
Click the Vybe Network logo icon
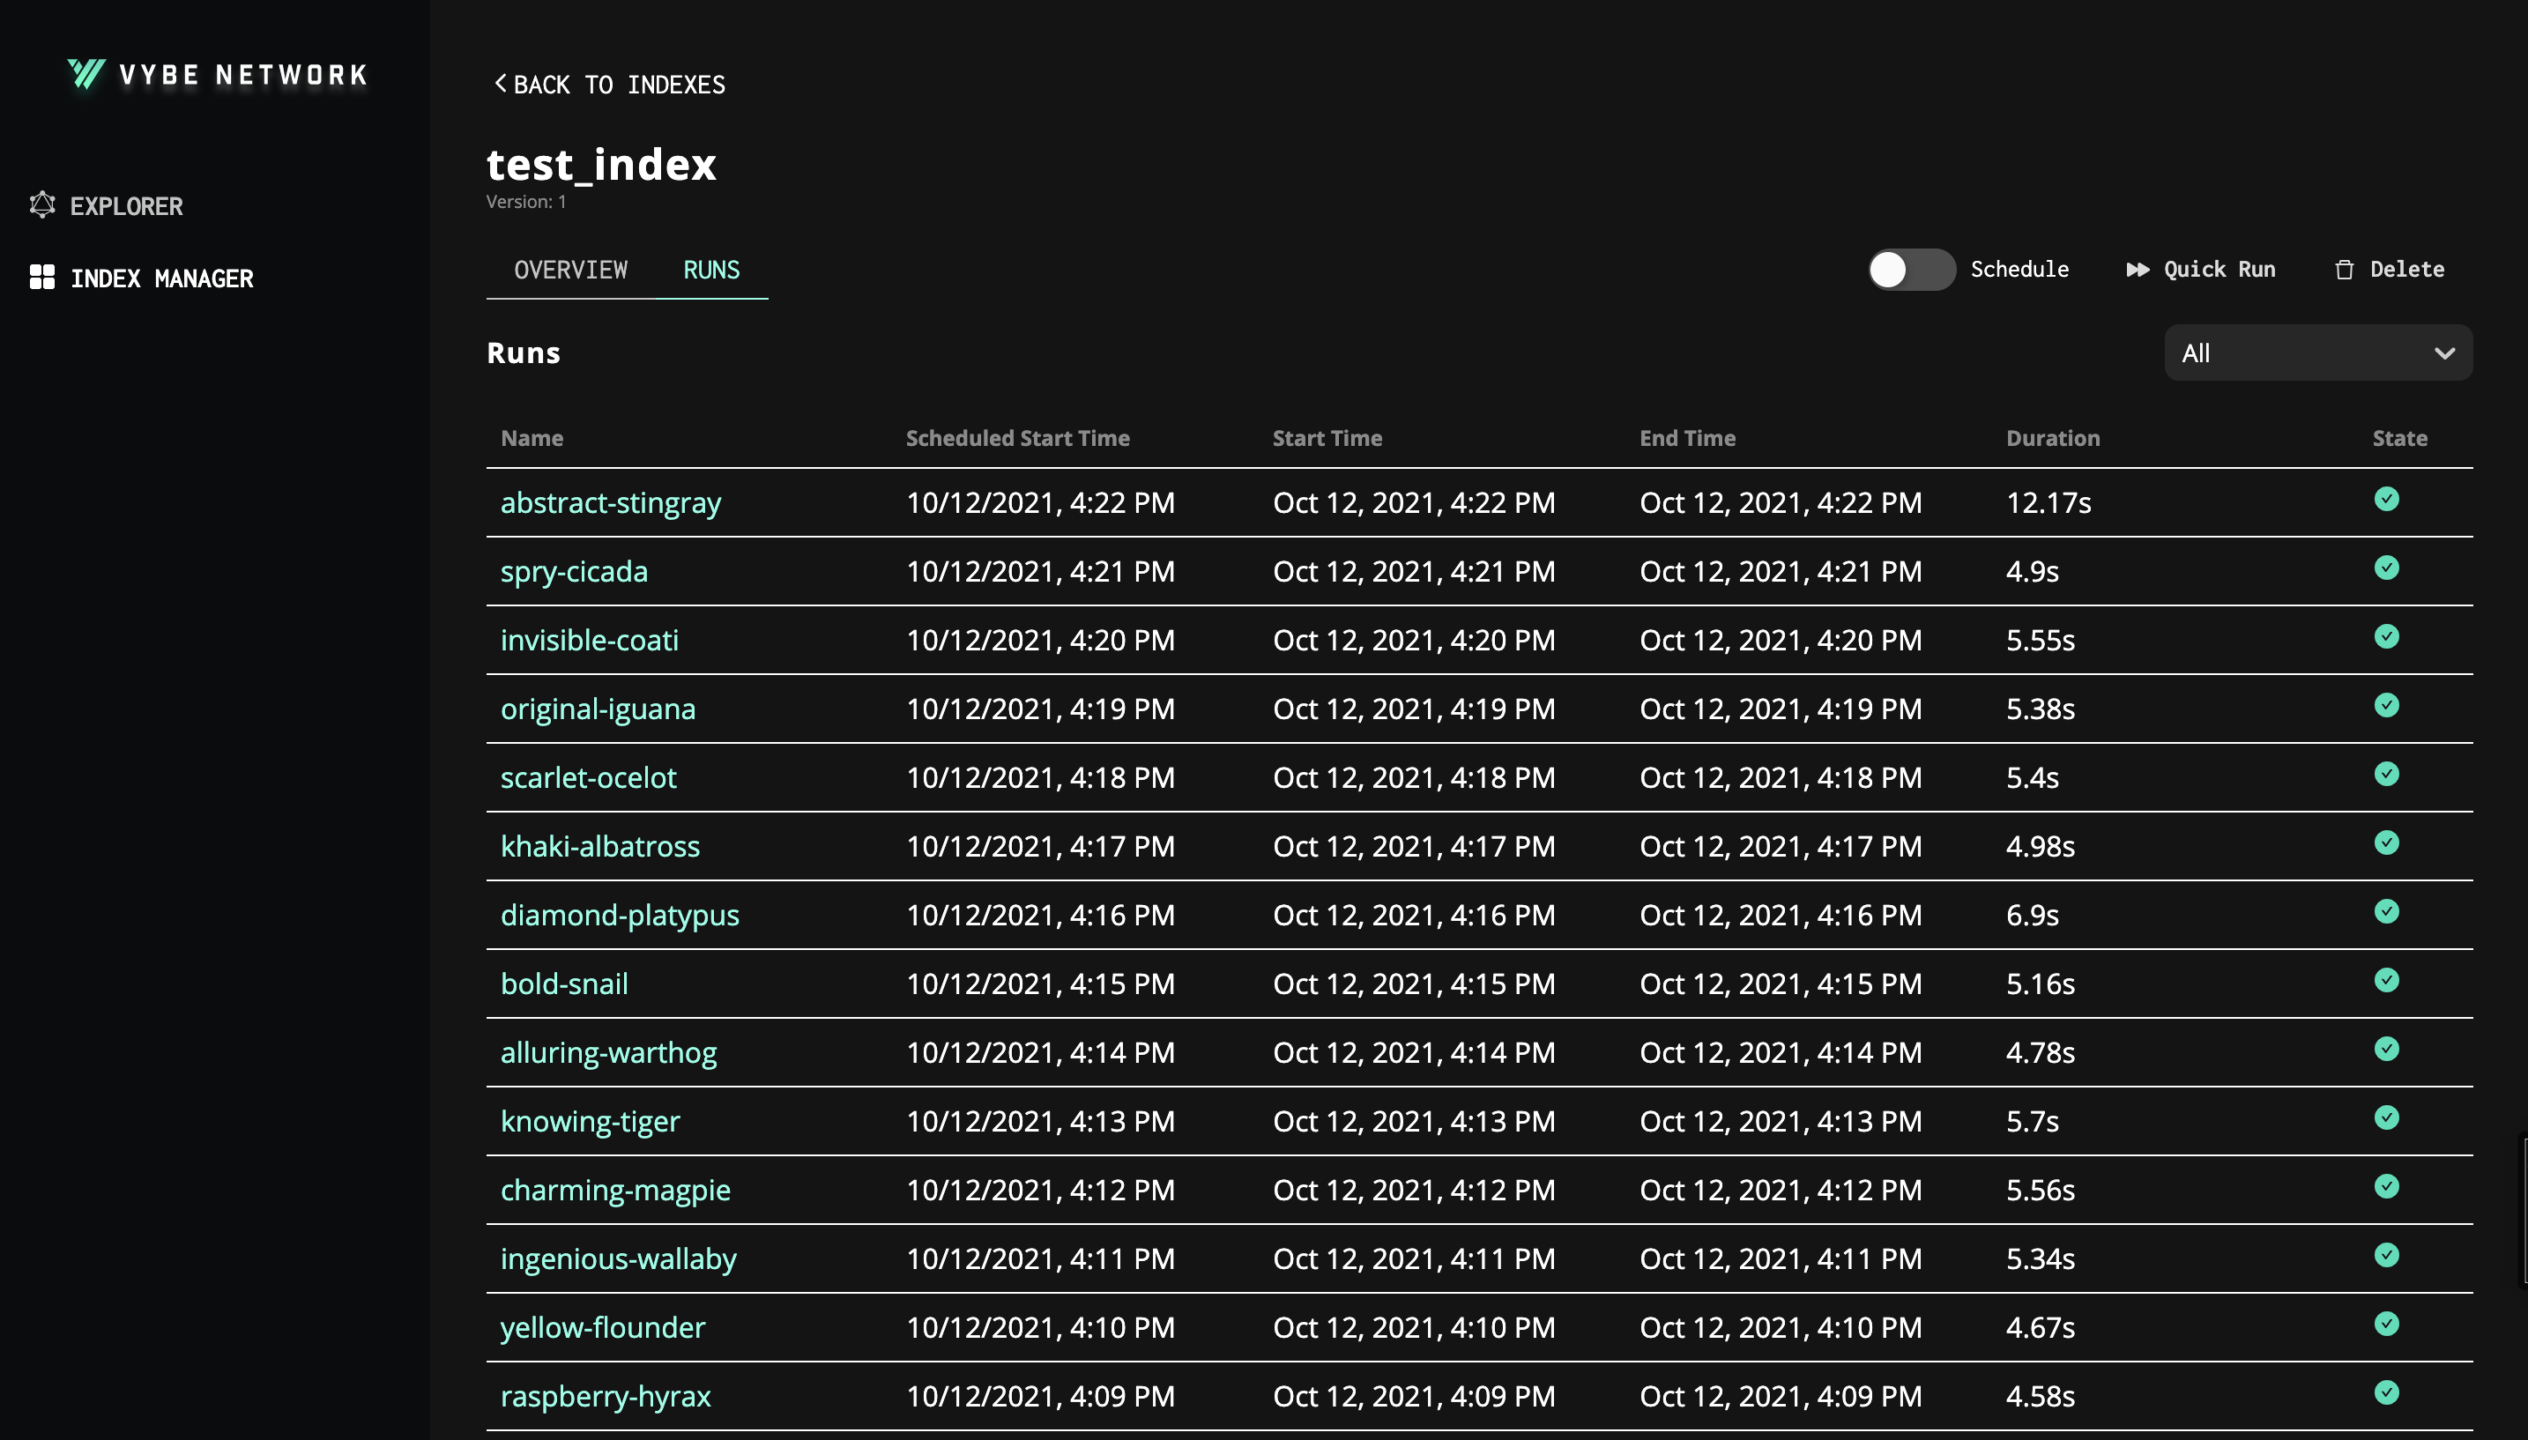[x=86, y=73]
